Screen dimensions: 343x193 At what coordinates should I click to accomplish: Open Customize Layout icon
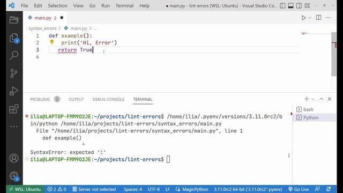(x=307, y=6)
